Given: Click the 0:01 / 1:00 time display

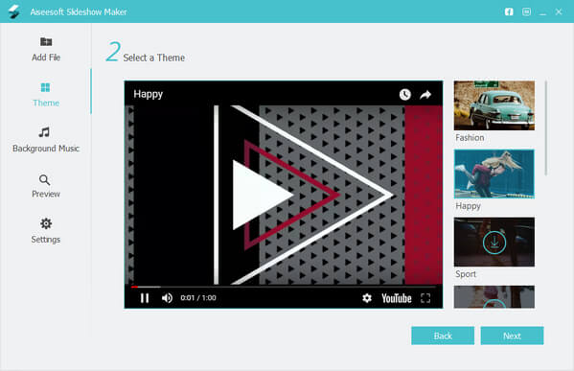Looking at the screenshot, I should tap(198, 298).
